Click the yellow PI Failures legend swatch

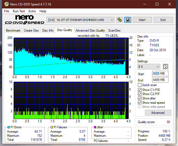(52, 127)
